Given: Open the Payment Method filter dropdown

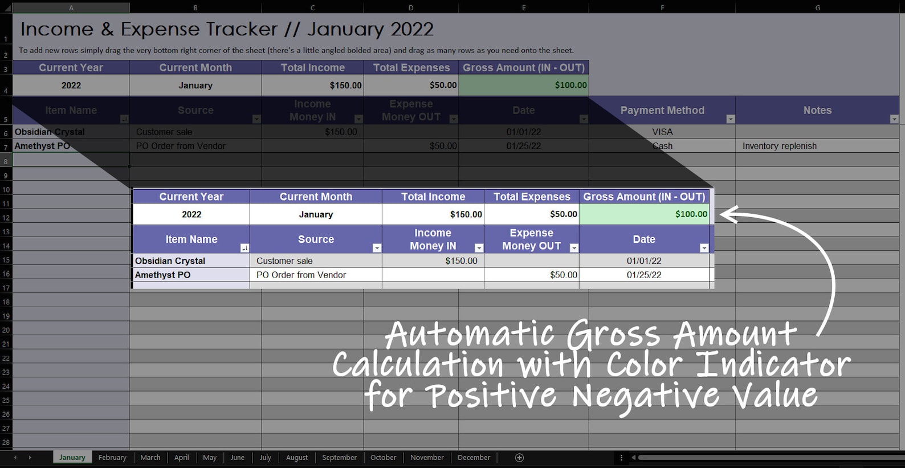Looking at the screenshot, I should pos(731,119).
